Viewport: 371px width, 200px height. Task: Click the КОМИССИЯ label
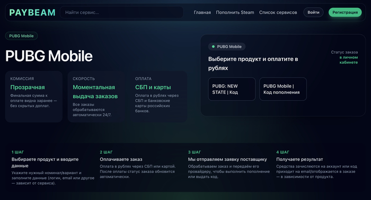coord(22,79)
